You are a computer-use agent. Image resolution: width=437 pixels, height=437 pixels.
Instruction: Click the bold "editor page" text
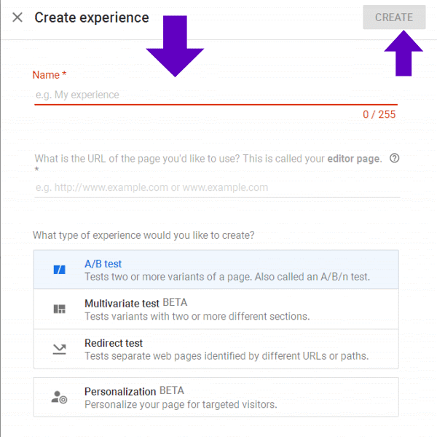point(354,159)
